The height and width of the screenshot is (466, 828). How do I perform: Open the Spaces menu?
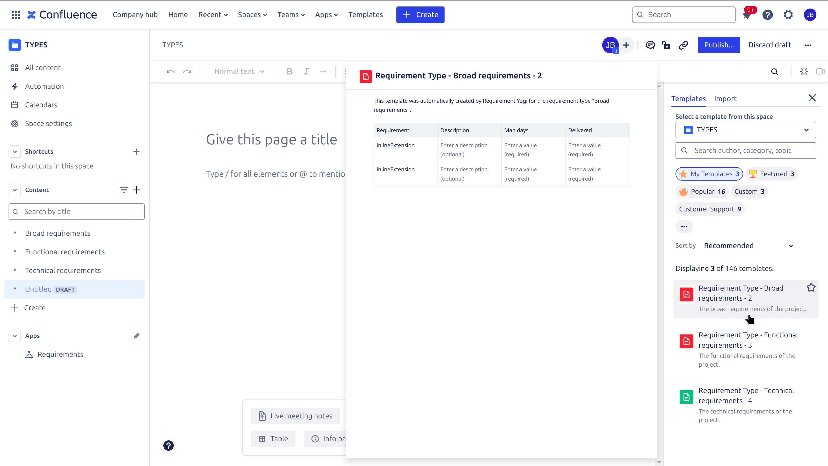(252, 14)
